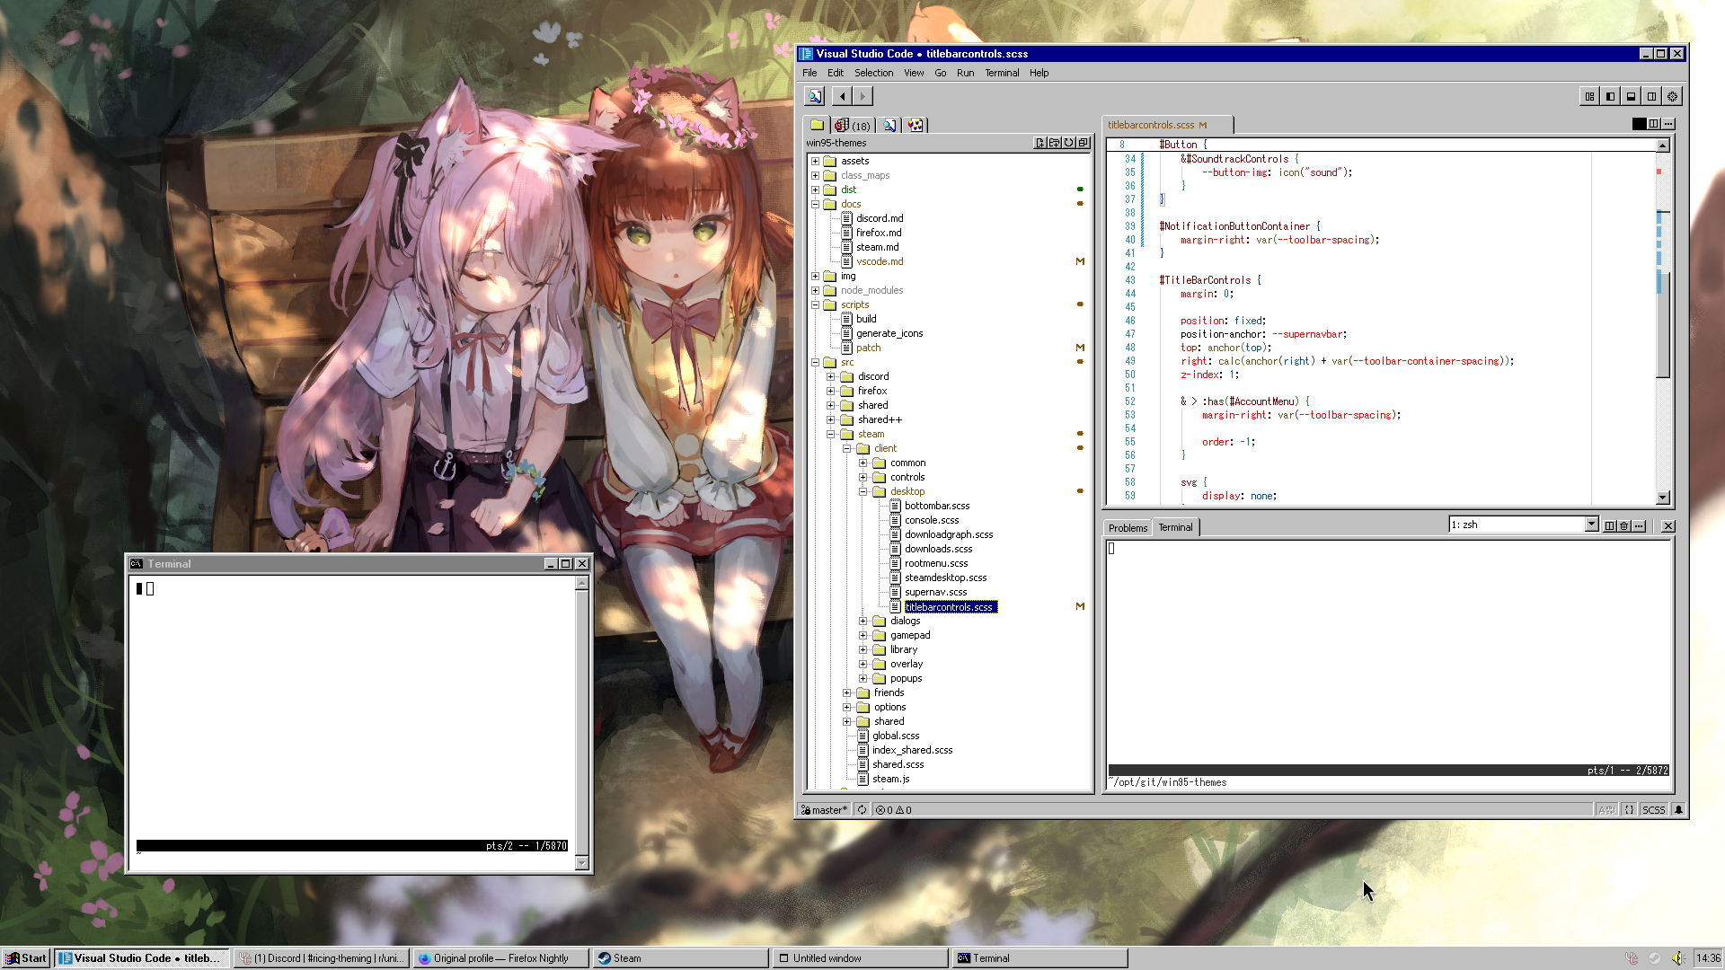Collapse the steam folder tree node
Image resolution: width=1725 pixels, height=970 pixels.
tap(831, 434)
